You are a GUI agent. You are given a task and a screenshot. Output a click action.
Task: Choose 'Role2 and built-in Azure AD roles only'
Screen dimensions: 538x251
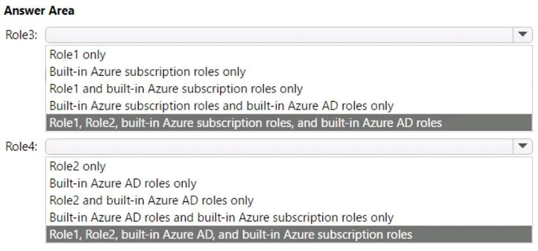coord(289,200)
